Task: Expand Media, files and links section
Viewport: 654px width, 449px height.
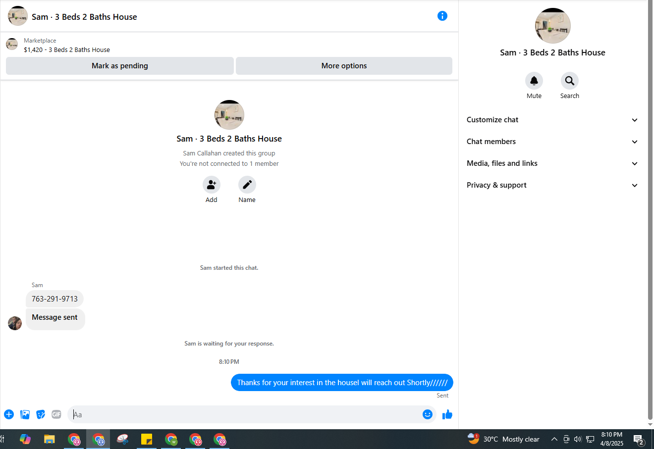Action: pyautogui.click(x=552, y=163)
